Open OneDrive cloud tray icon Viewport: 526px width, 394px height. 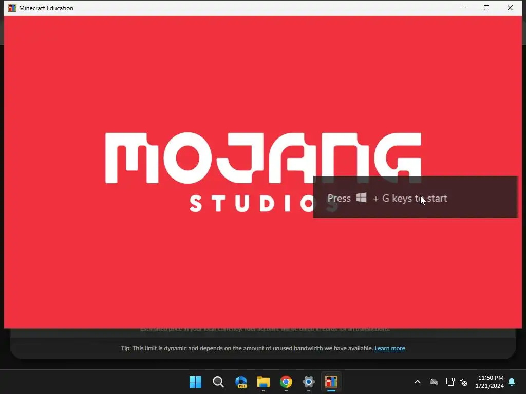click(434, 382)
